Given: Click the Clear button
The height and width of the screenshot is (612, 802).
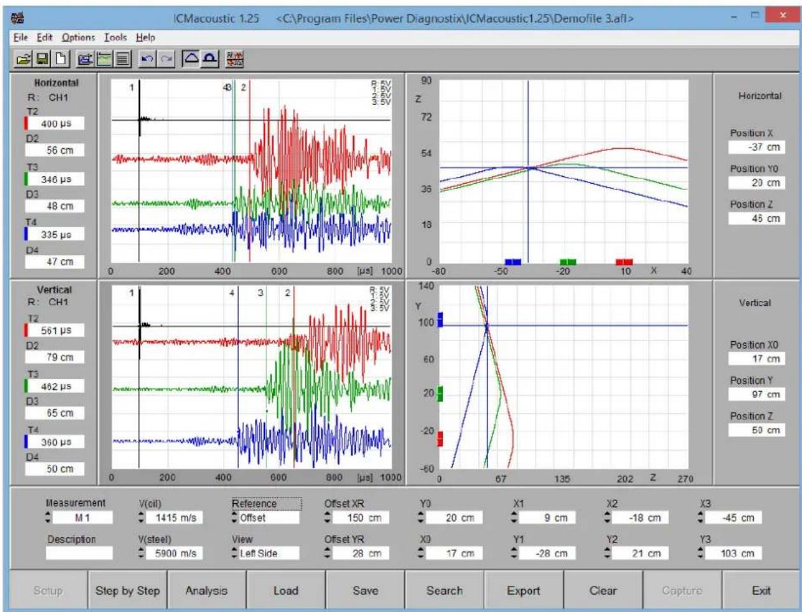Looking at the screenshot, I should click(x=603, y=590).
